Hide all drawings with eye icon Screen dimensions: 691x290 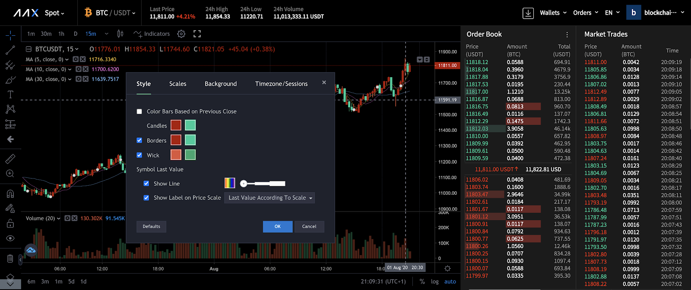click(x=10, y=238)
